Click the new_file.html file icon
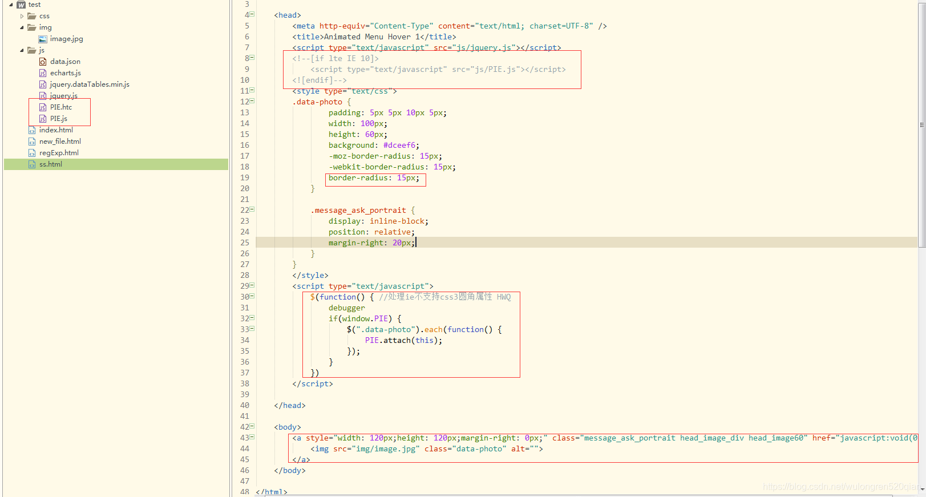This screenshot has width=926, height=497. coord(32,142)
